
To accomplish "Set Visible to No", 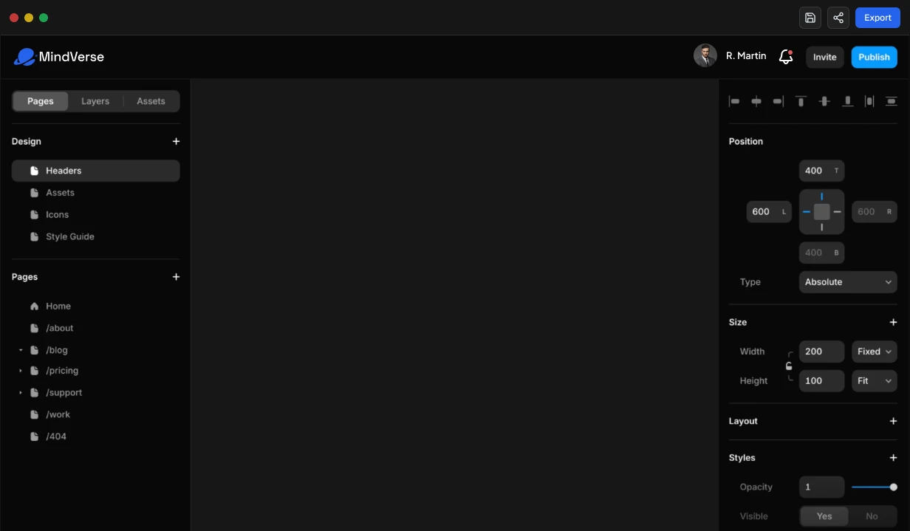I will 872,516.
